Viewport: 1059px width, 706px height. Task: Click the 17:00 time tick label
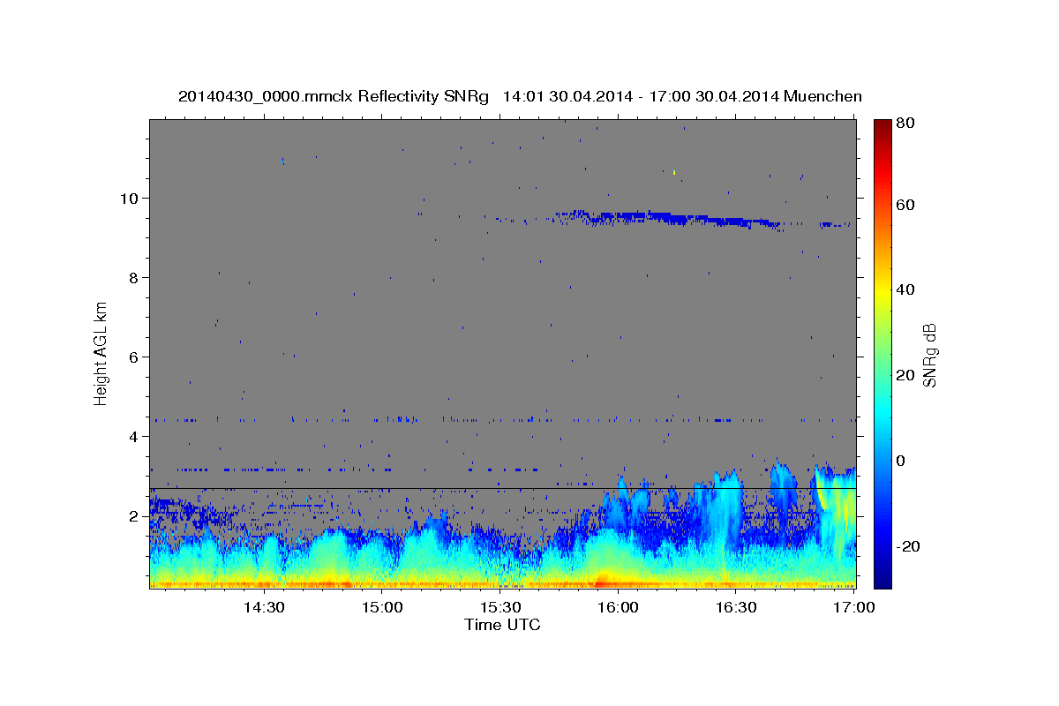(x=855, y=607)
